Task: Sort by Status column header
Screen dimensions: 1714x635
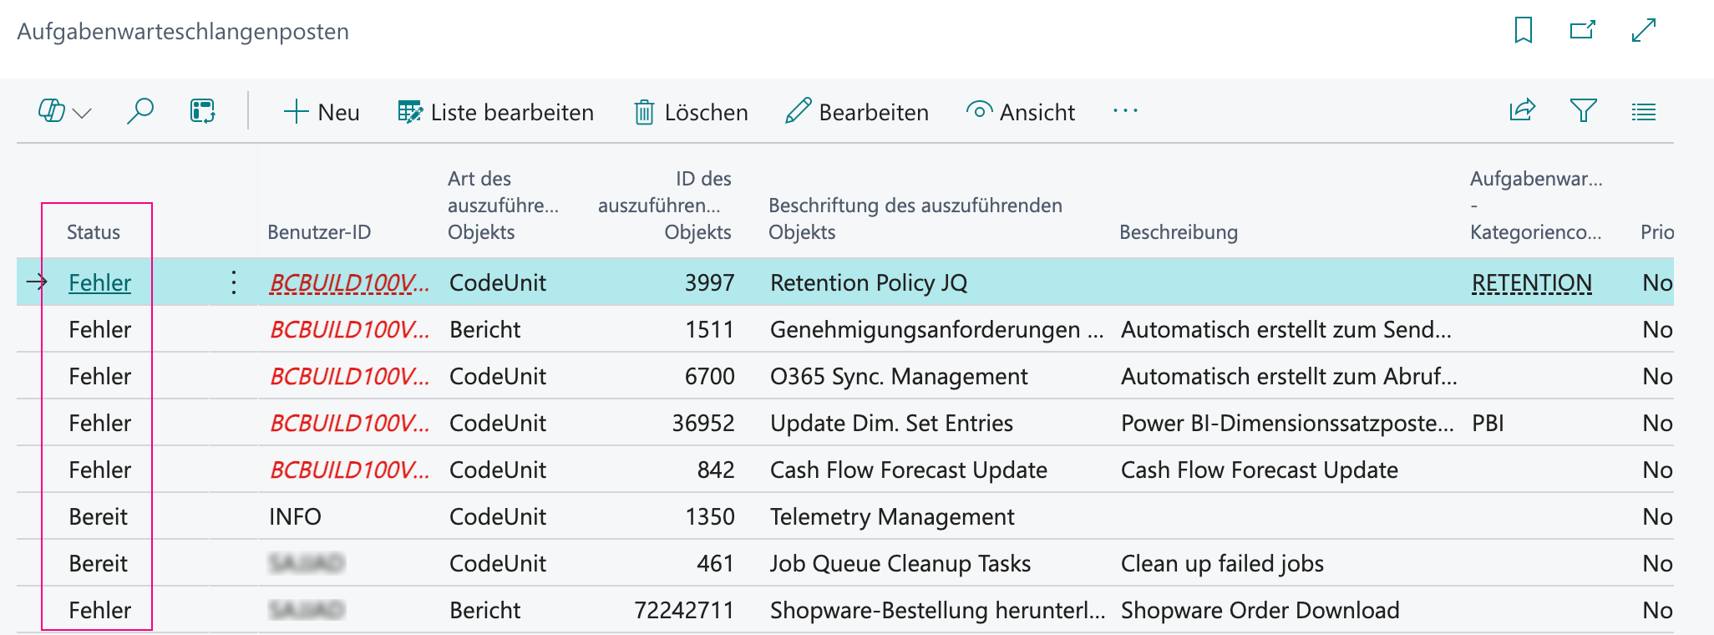Action: (x=94, y=232)
